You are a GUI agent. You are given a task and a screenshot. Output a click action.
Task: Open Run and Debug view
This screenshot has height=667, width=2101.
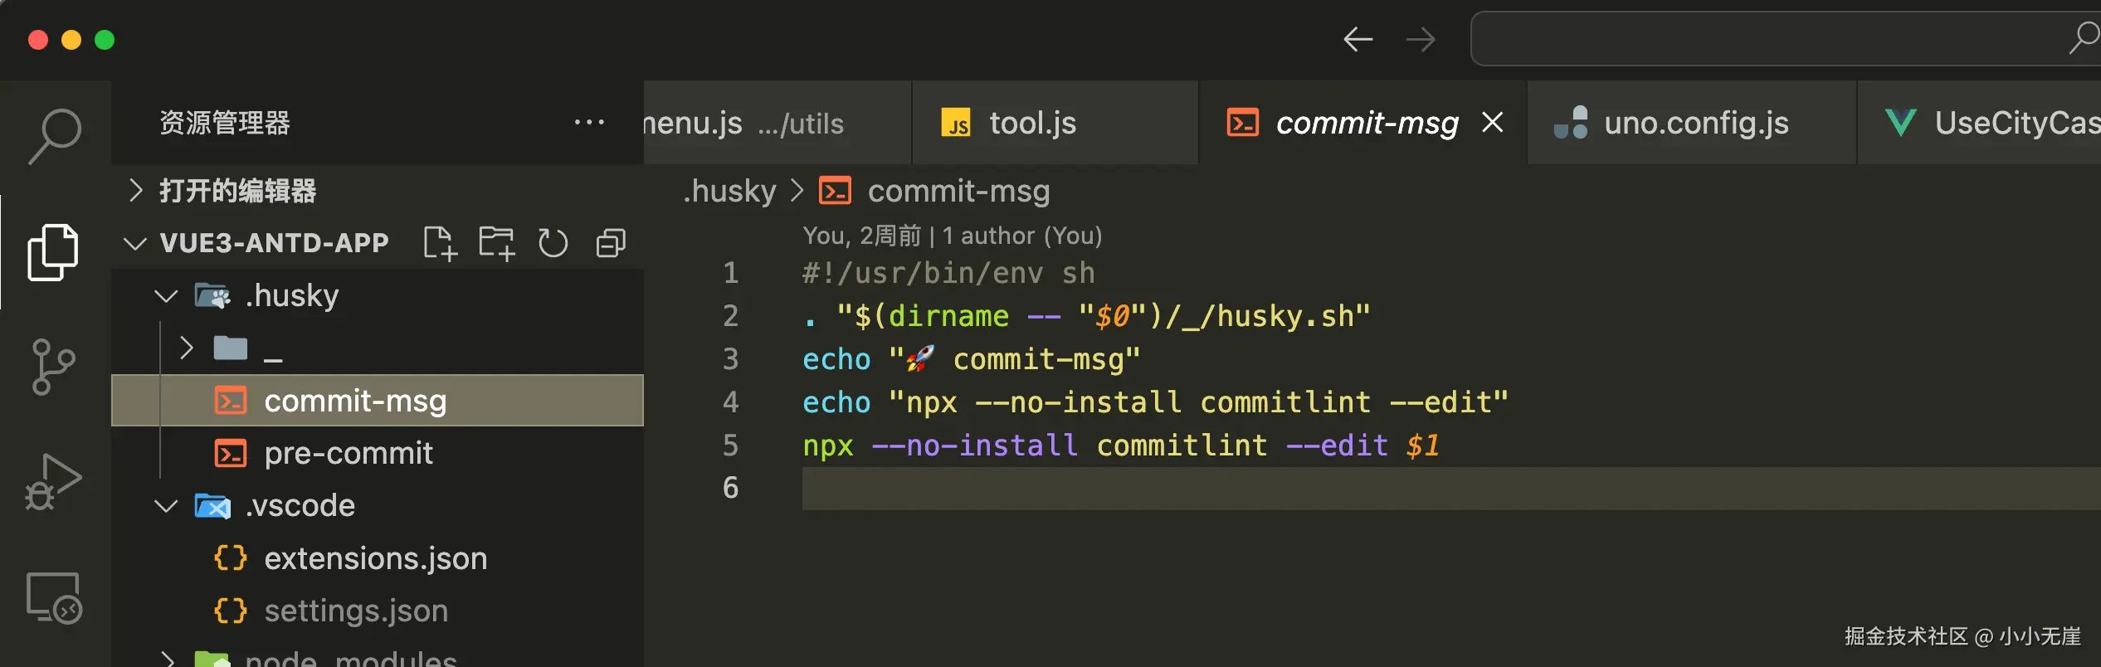click(53, 481)
